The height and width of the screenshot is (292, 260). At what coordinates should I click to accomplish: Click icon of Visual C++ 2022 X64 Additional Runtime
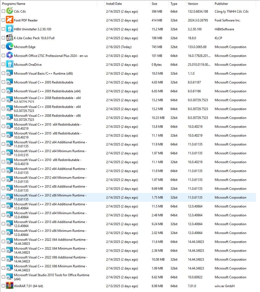9,241
